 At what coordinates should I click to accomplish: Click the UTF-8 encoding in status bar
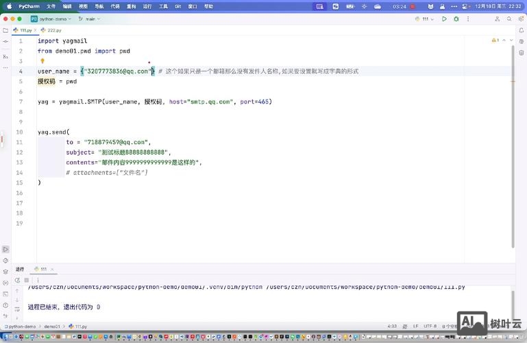tap(430, 327)
